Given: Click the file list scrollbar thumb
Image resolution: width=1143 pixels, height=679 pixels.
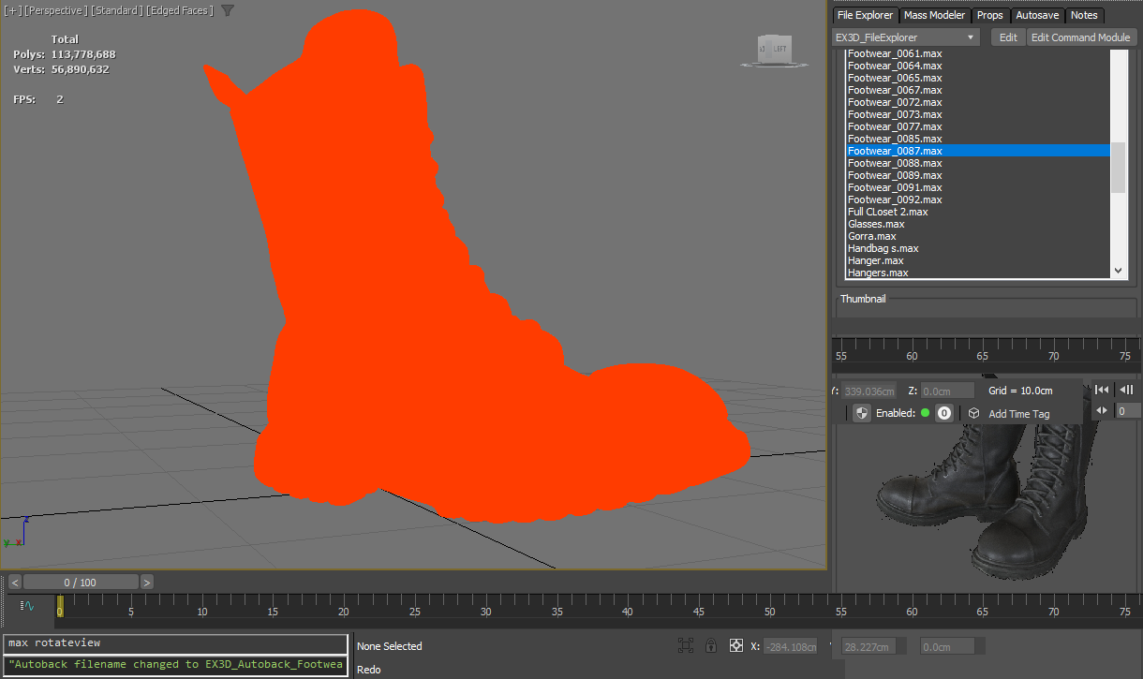Looking at the screenshot, I should (1118, 168).
